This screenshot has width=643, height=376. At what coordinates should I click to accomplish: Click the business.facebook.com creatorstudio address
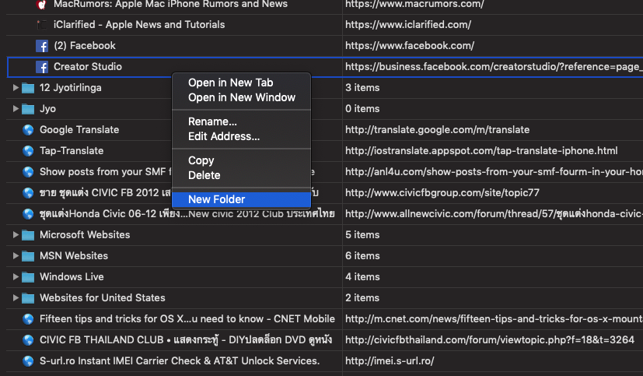tap(494, 66)
